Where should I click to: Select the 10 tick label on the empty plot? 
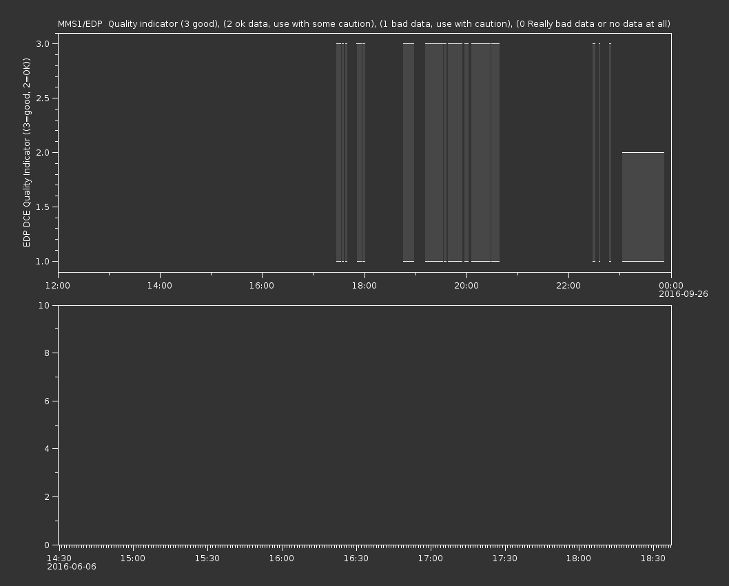click(44, 305)
